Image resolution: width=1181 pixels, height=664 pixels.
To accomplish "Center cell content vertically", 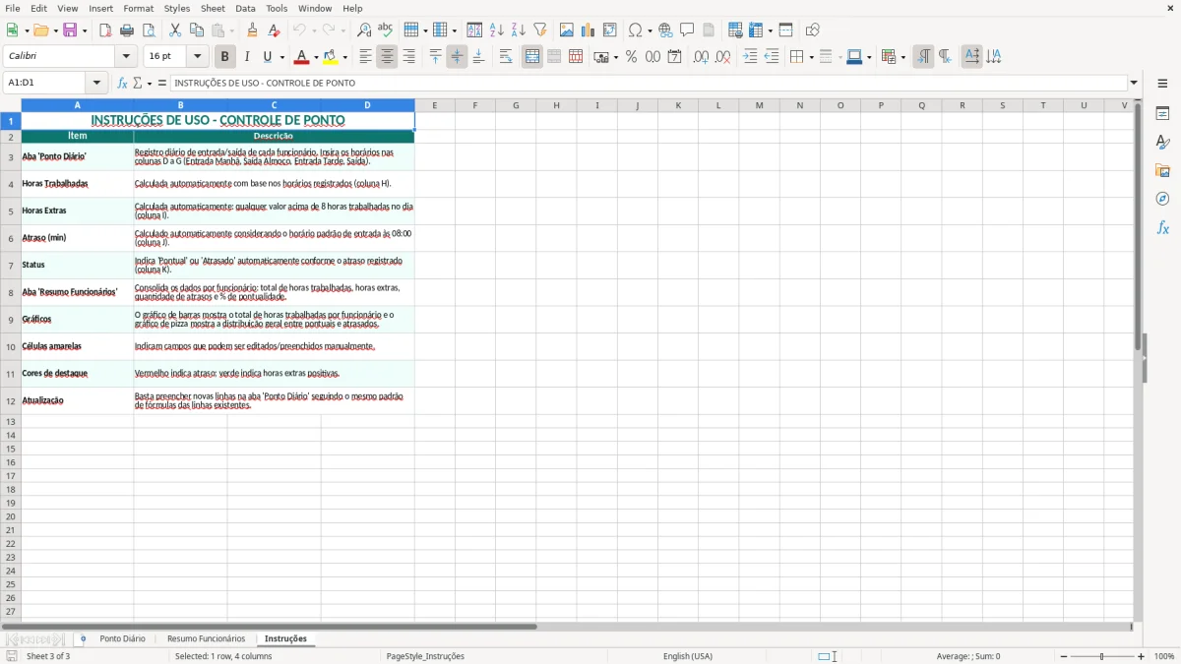I will point(457,57).
